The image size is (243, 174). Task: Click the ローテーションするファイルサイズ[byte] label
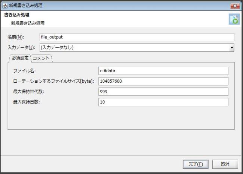53,81
